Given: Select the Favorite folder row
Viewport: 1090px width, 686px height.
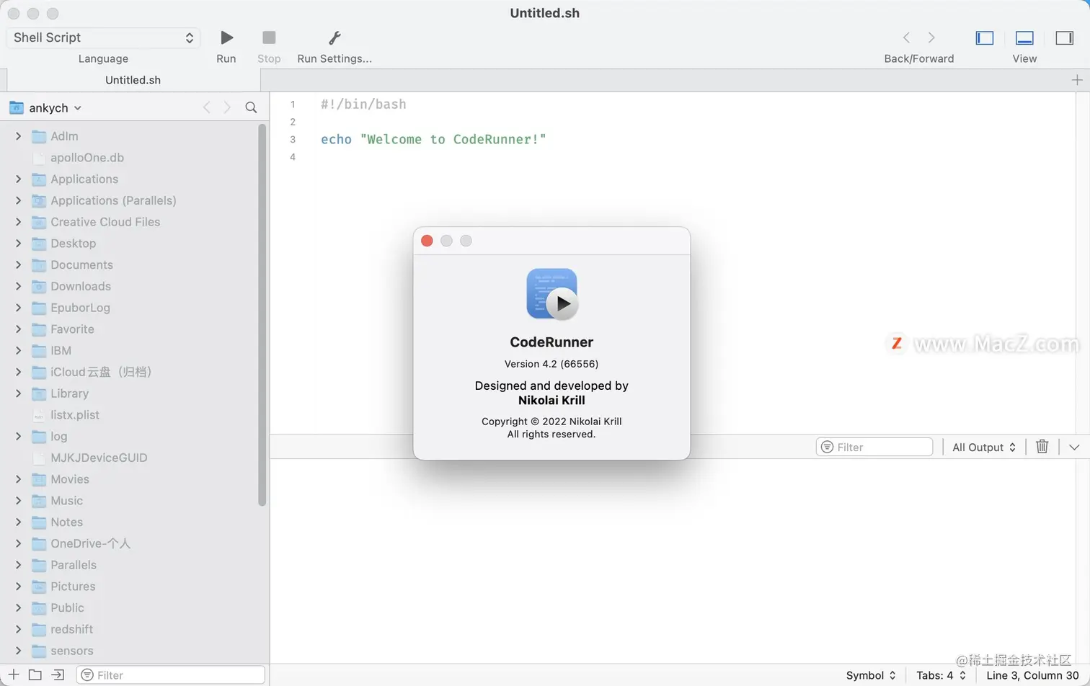Looking at the screenshot, I should (130, 329).
